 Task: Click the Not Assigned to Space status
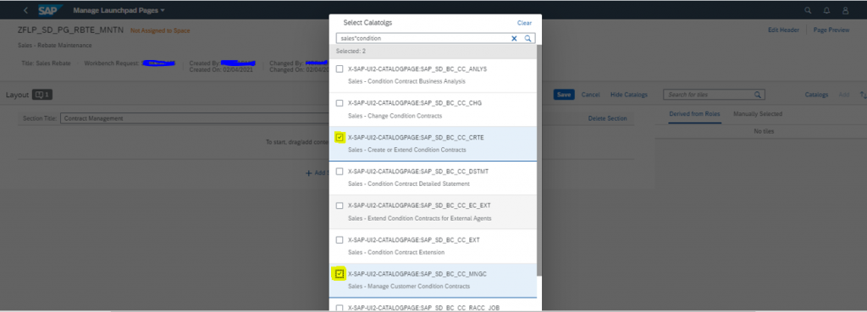coord(160,31)
